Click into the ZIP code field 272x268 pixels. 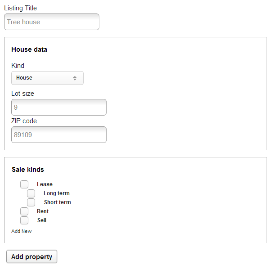point(59,134)
